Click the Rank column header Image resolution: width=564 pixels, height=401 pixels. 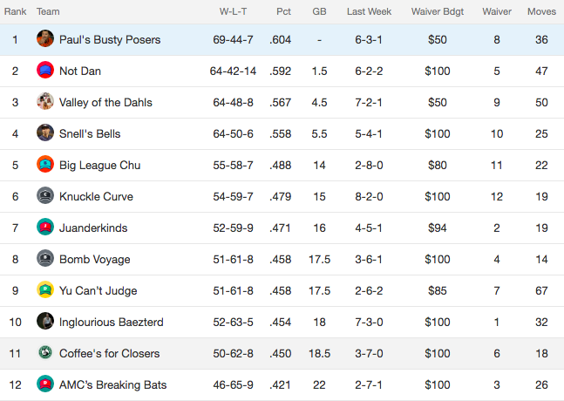pyautogui.click(x=15, y=11)
